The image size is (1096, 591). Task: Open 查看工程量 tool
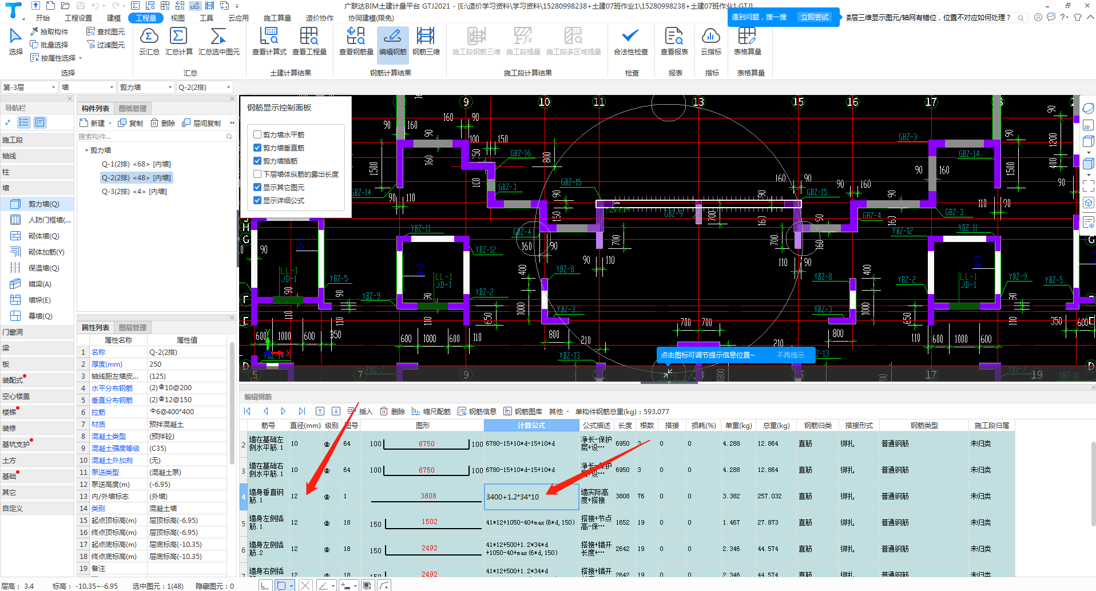[309, 41]
